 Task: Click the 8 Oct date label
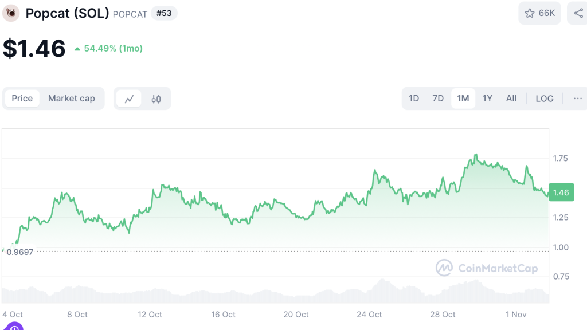[x=77, y=315]
